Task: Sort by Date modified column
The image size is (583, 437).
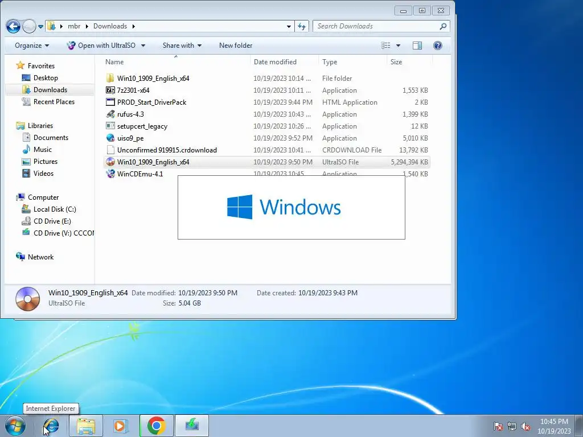Action: point(275,61)
